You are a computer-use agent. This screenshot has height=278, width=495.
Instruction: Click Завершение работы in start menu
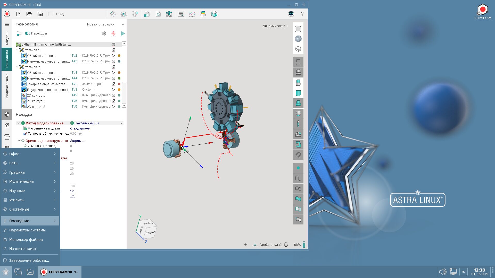pos(29,260)
